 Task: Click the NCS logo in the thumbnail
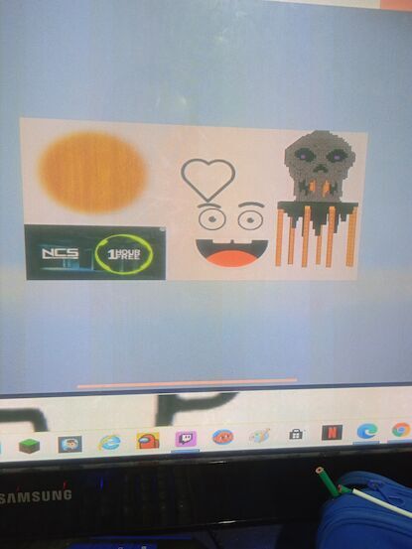click(61, 253)
